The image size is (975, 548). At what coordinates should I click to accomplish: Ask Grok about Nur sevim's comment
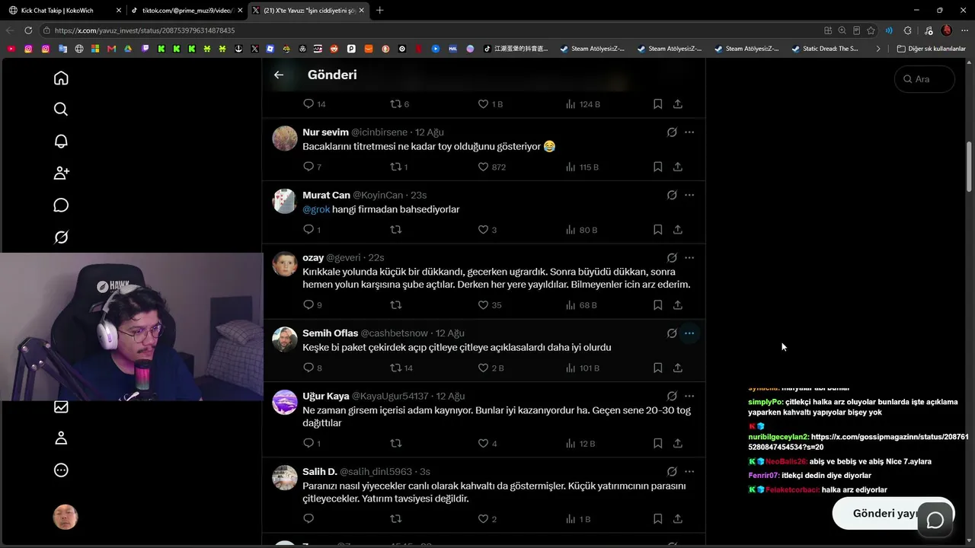(x=672, y=132)
